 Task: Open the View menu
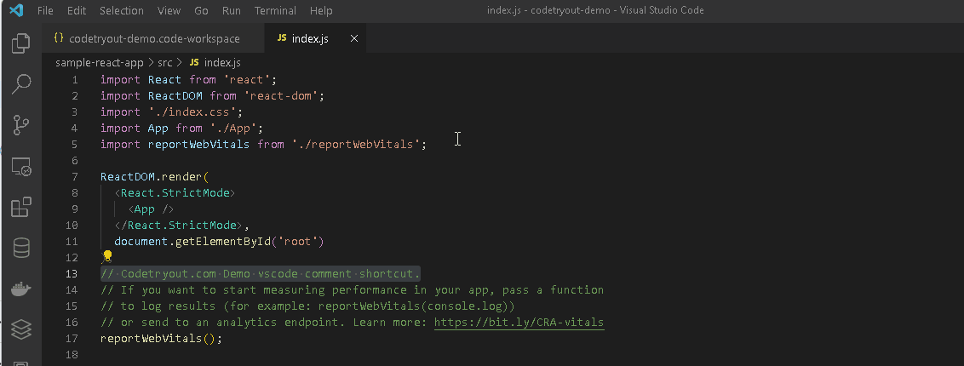click(x=169, y=10)
